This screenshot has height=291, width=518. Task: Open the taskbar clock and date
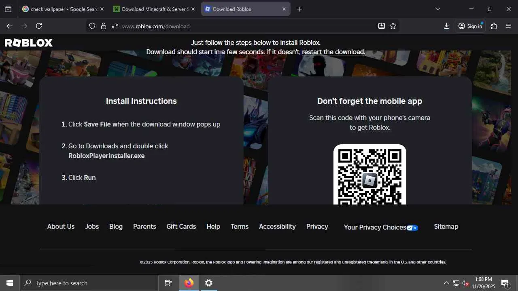point(484,283)
